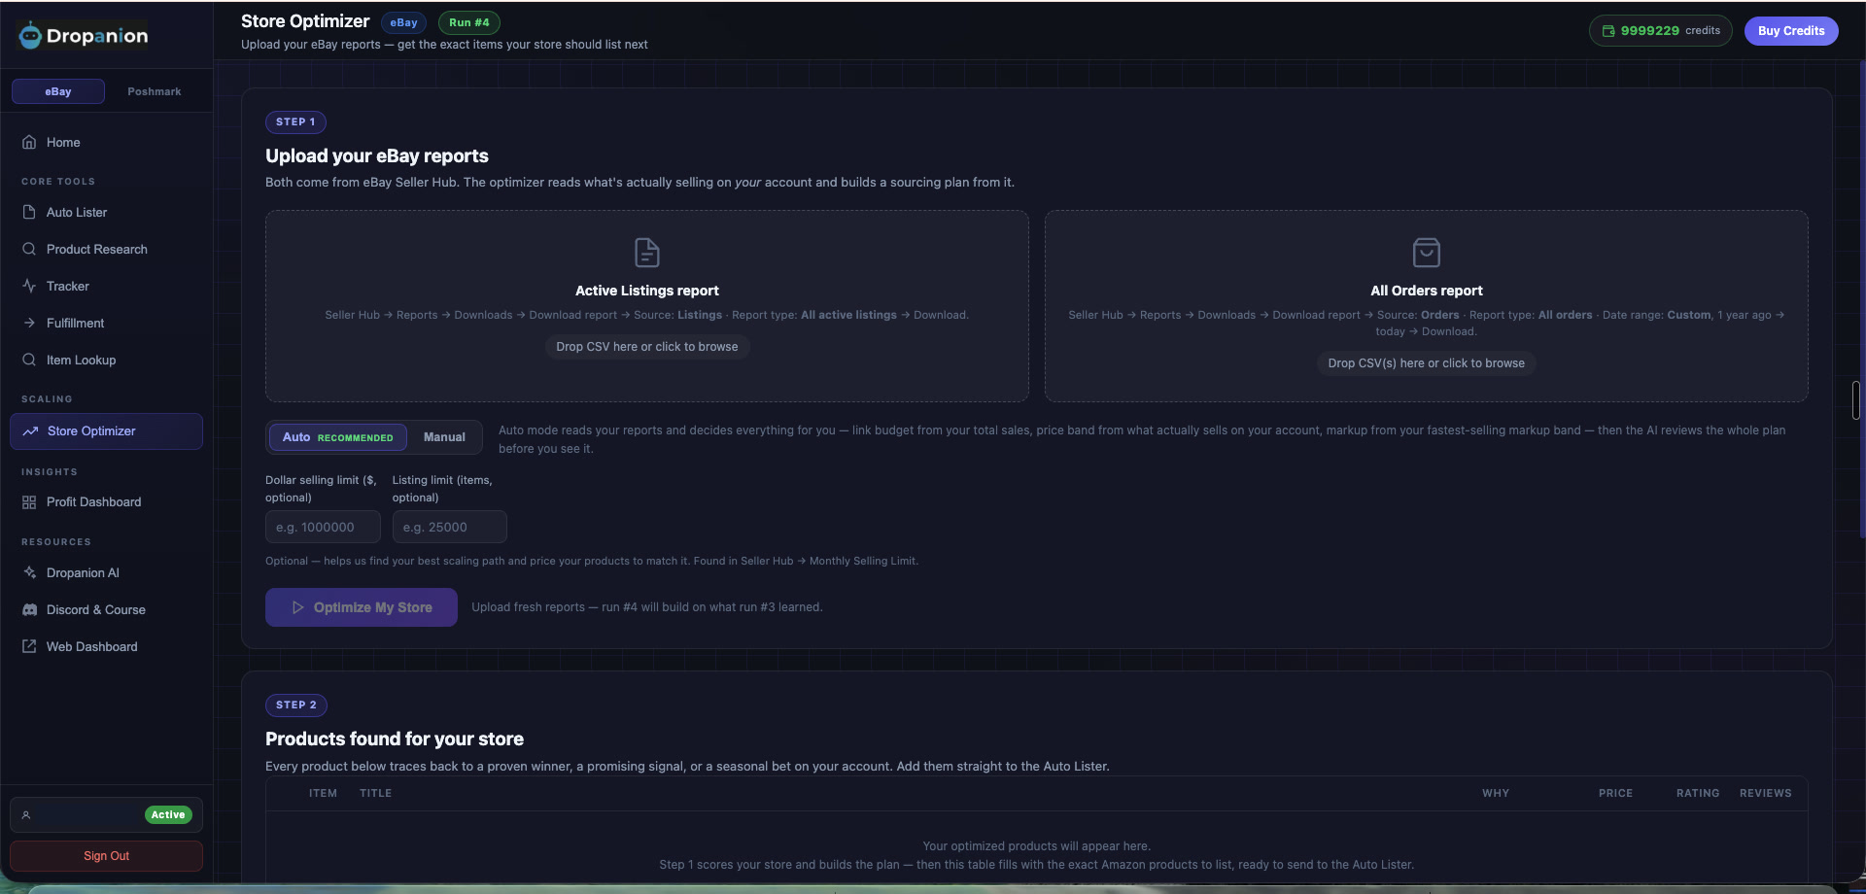
Task: Click the Dropanion AI sparkle icon
Action: coord(29,572)
